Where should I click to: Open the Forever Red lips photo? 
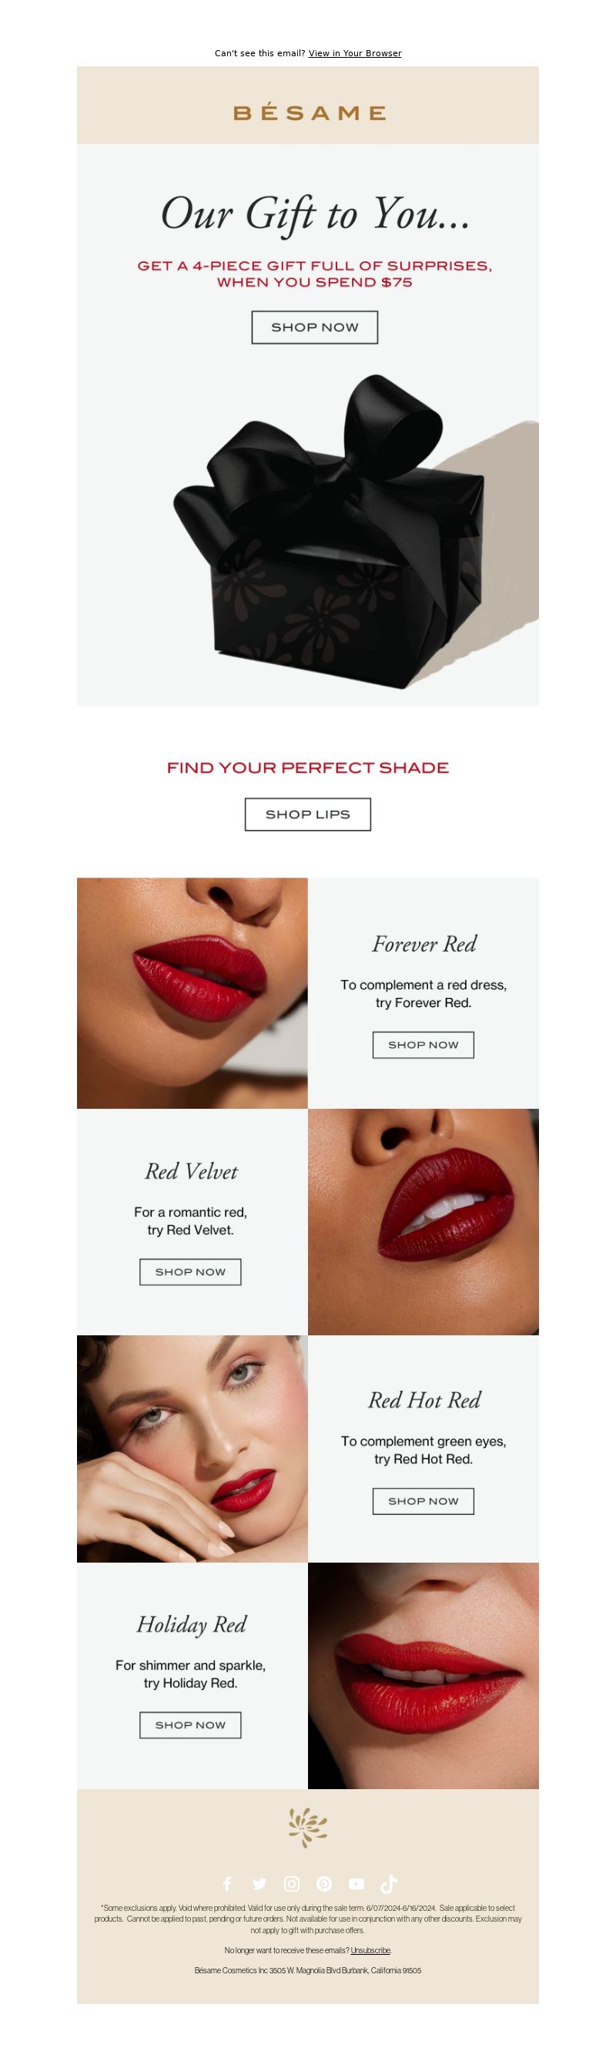pos(192,993)
